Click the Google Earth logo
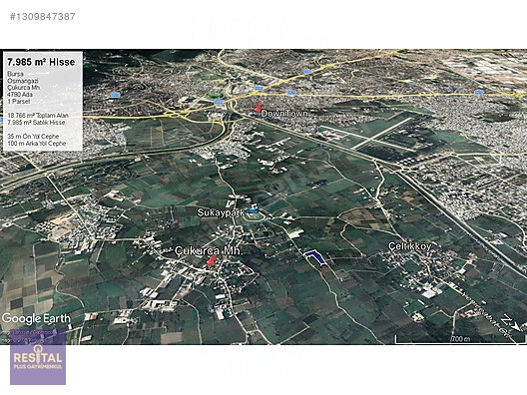 point(36,319)
